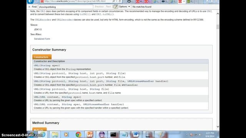Click the URI.toURL() link
The height and width of the screenshot is (138, 246).
coord(105,14)
